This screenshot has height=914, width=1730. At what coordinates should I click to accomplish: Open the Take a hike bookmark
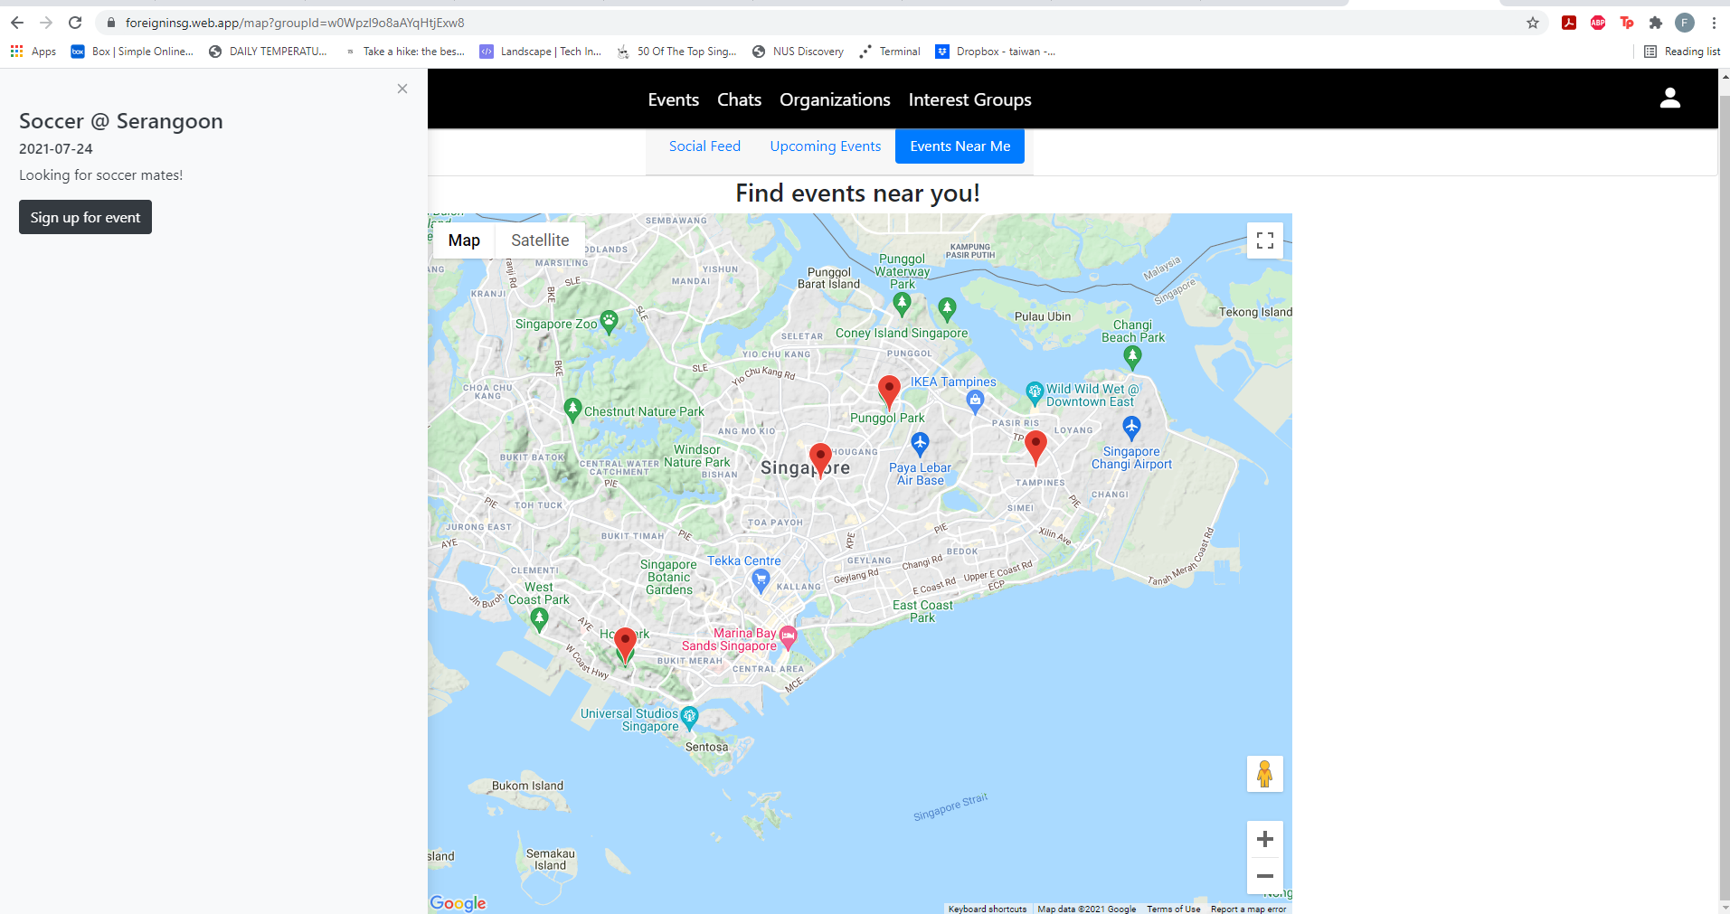(x=404, y=52)
